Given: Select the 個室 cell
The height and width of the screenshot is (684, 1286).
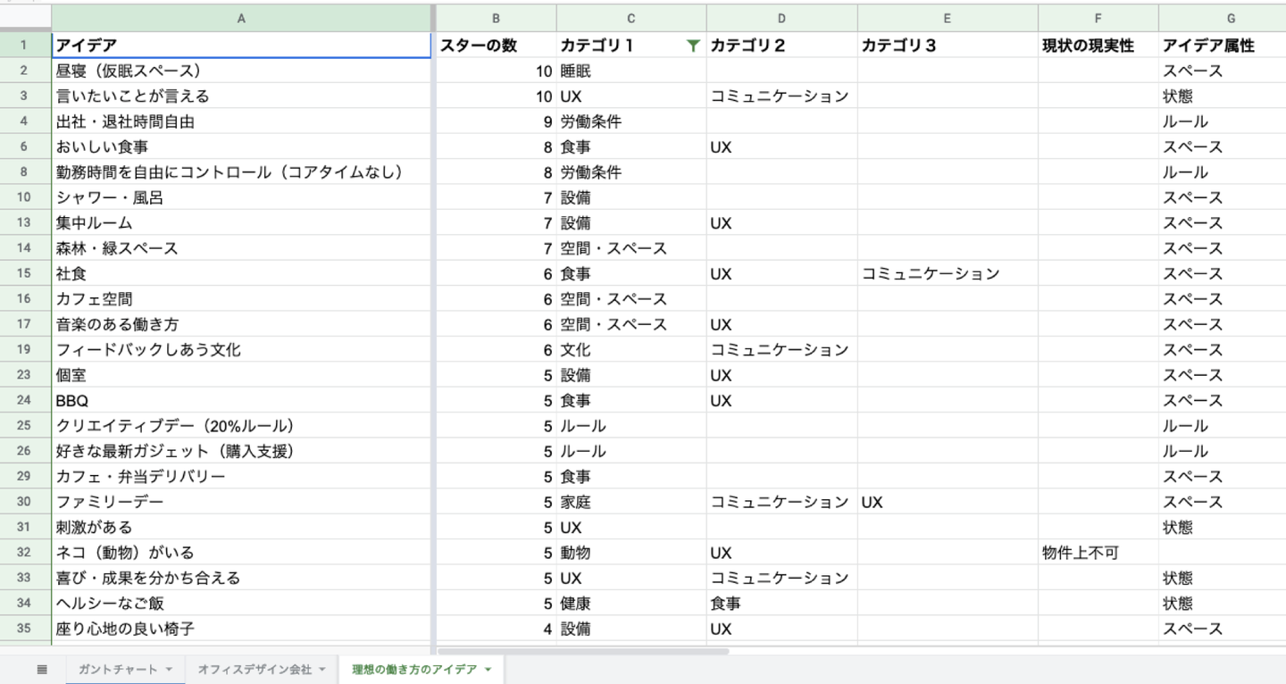Looking at the screenshot, I should (241, 375).
